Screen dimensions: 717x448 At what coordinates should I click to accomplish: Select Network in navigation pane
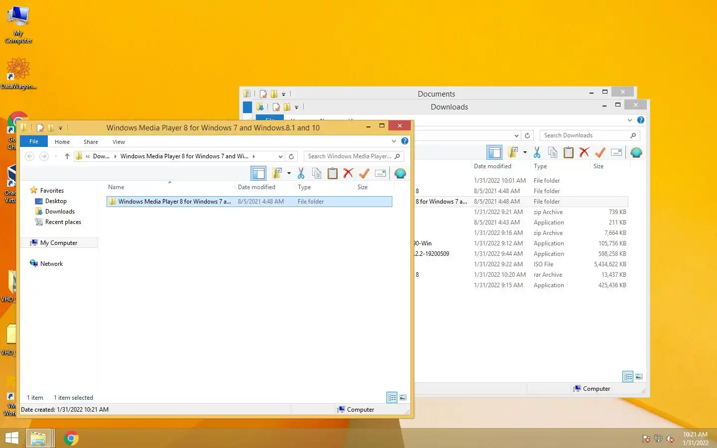[x=51, y=264]
